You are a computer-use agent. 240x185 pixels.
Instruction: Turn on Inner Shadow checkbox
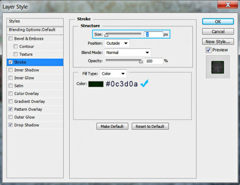[x=11, y=70]
